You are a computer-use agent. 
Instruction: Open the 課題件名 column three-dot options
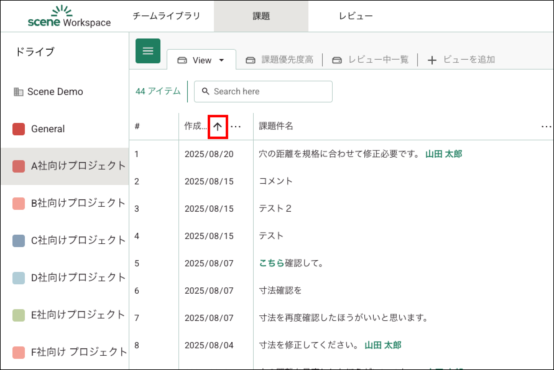(546, 126)
